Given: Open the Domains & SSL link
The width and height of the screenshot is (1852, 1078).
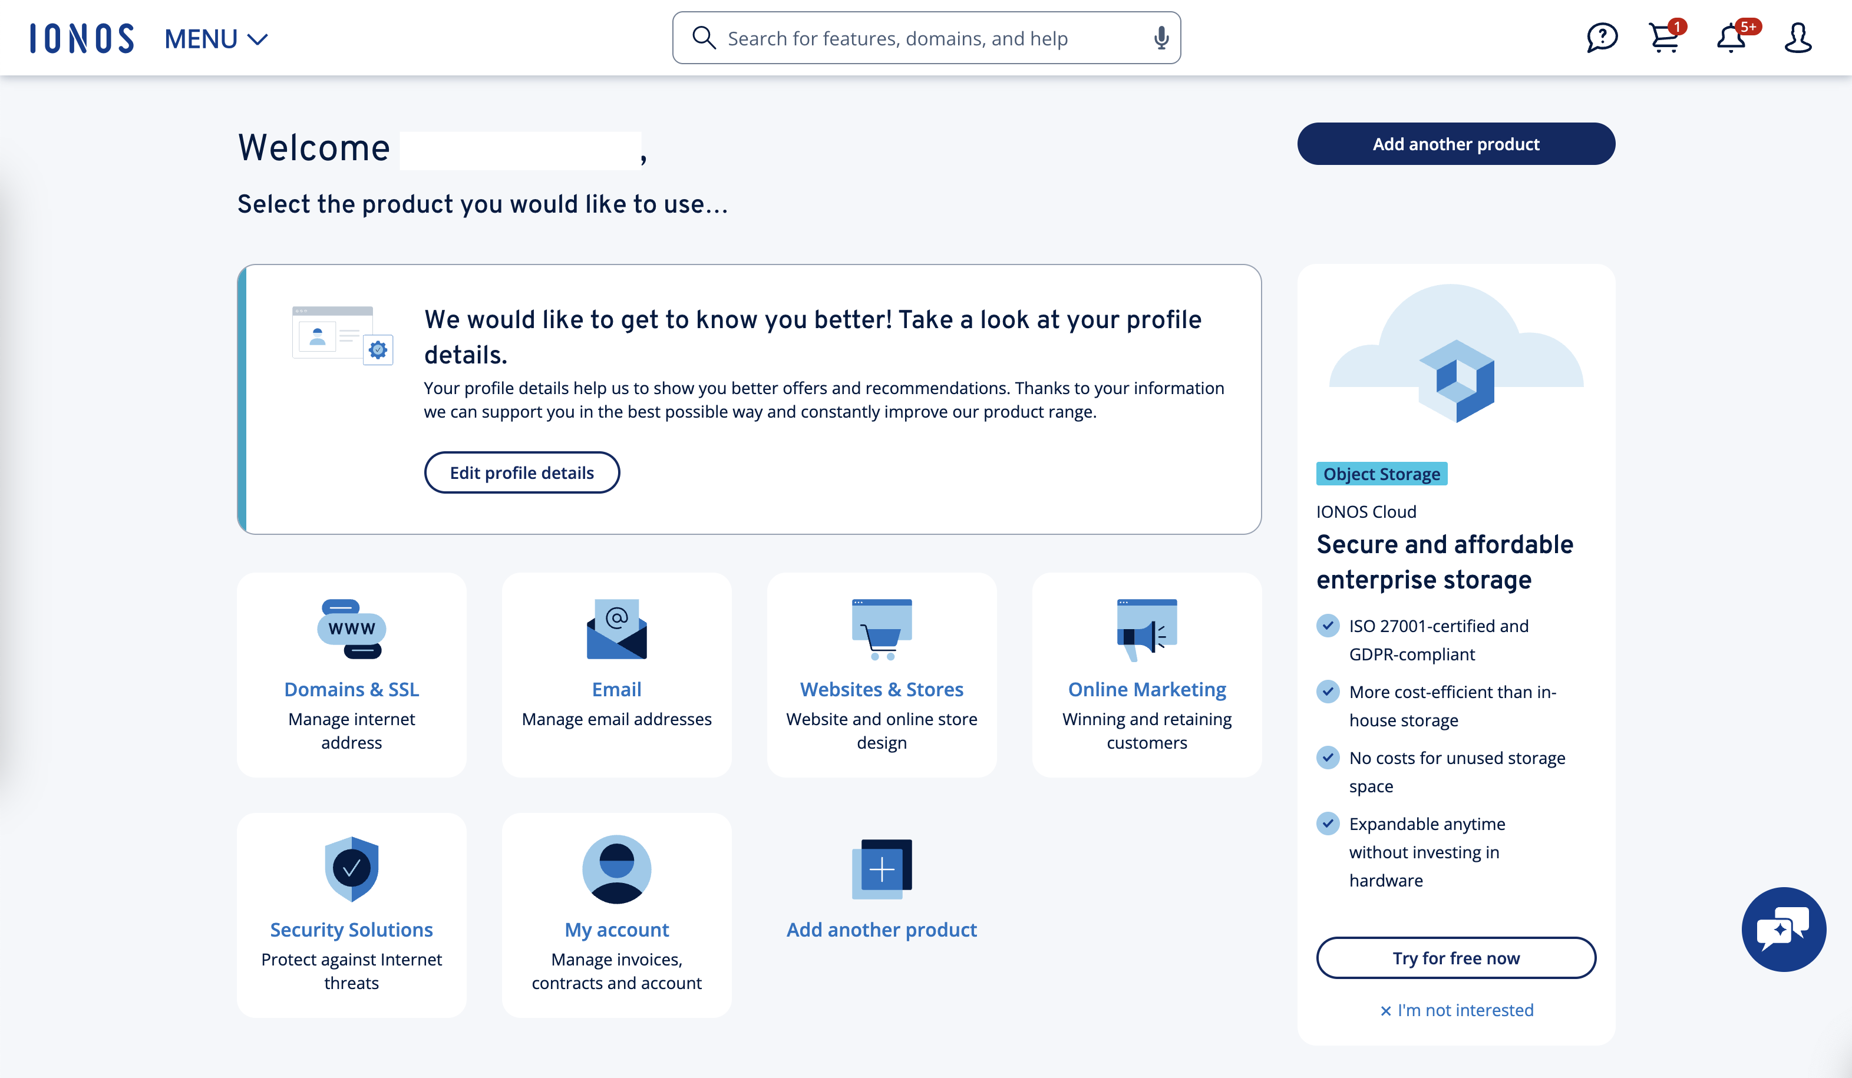Looking at the screenshot, I should tap(351, 689).
